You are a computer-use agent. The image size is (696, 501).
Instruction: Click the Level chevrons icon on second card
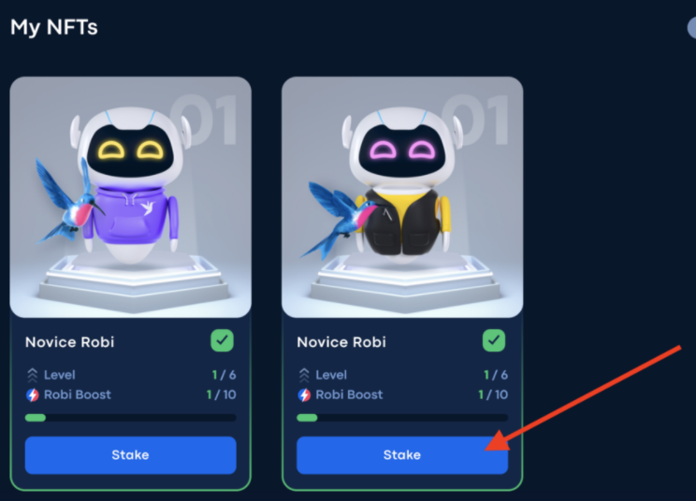[304, 375]
